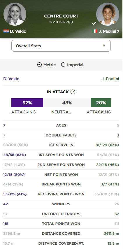Click the dropdown arrow in Overall Stats
This screenshot has width=123, height=249.
[104, 45]
